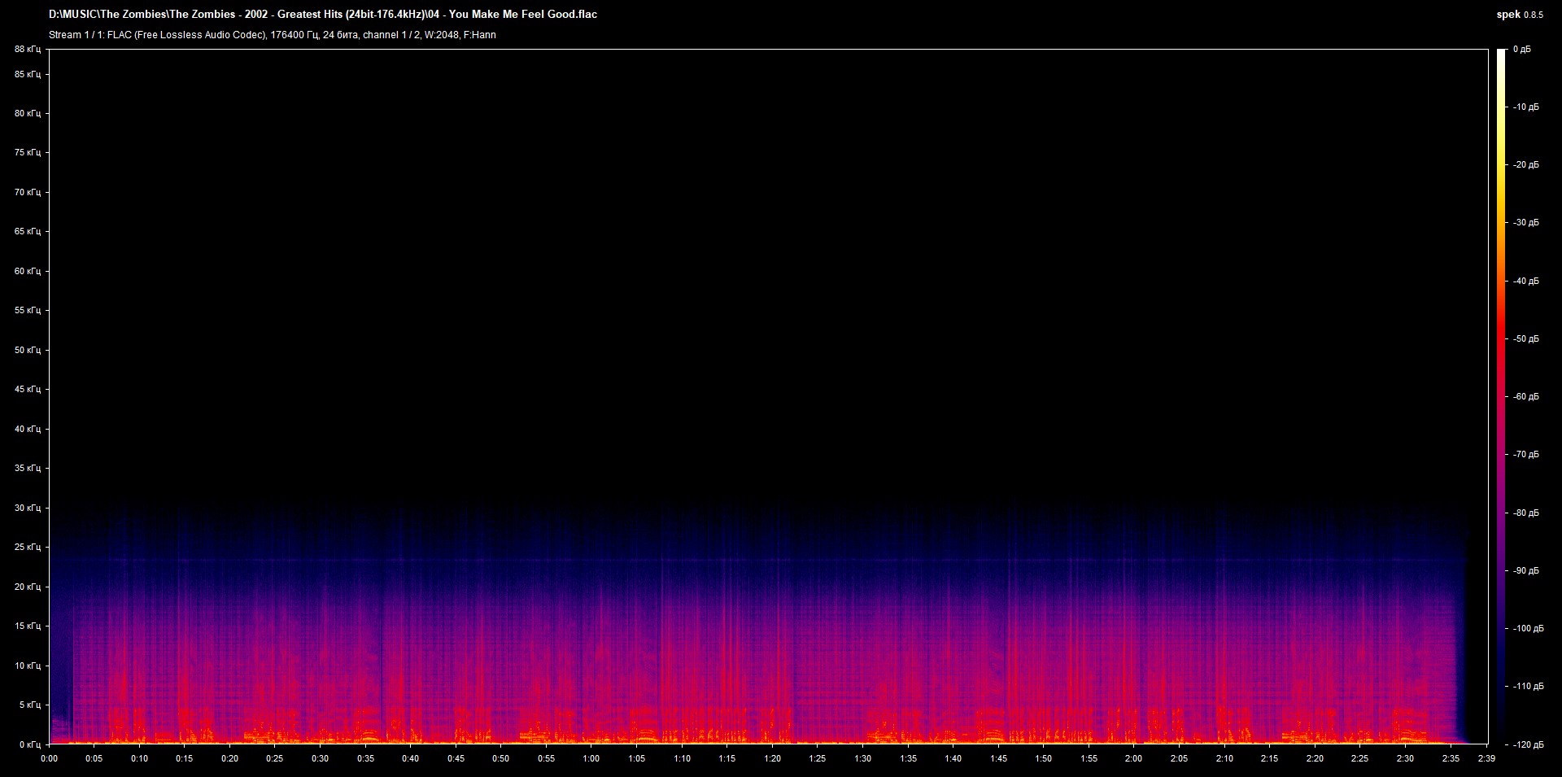
Task: Click the -60 дБ level label
Action: click(x=1526, y=396)
